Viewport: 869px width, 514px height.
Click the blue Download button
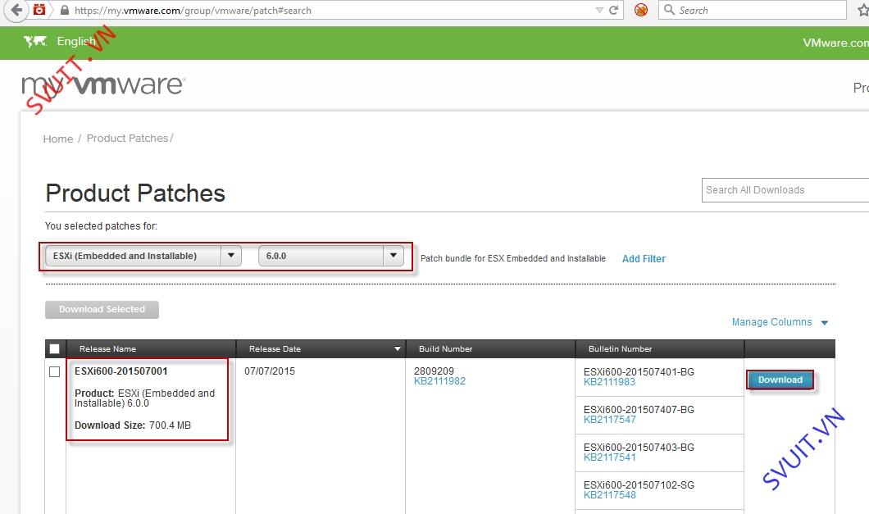[780, 380]
